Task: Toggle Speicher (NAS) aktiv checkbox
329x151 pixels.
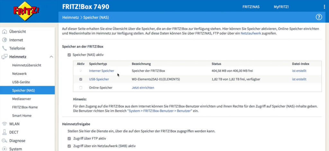Action: pyautogui.click(x=69, y=55)
